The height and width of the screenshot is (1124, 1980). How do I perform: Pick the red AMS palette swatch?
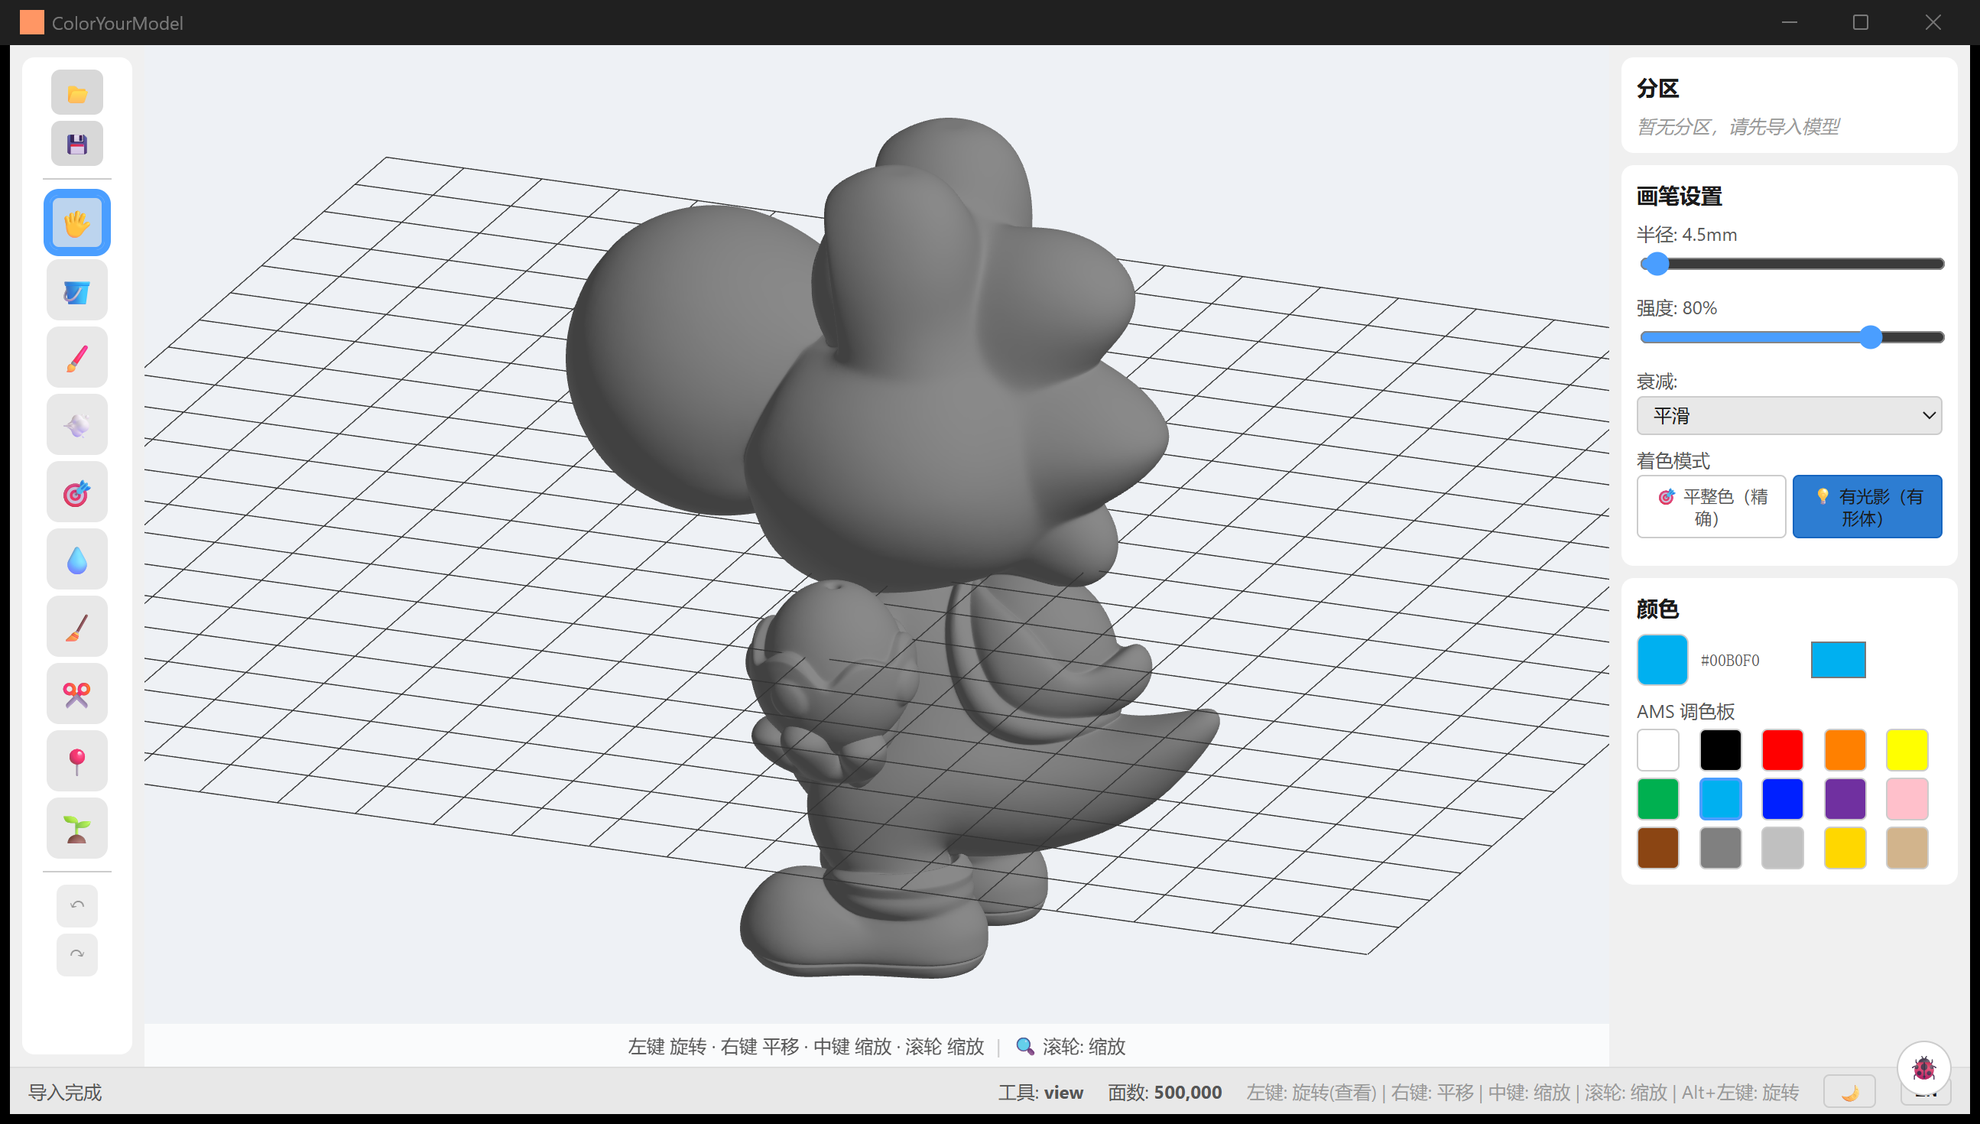coord(1783,749)
